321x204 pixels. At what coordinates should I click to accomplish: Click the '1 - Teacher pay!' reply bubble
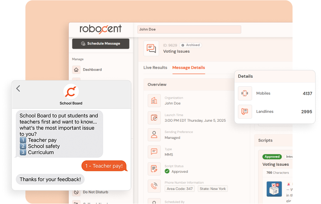[104, 166]
